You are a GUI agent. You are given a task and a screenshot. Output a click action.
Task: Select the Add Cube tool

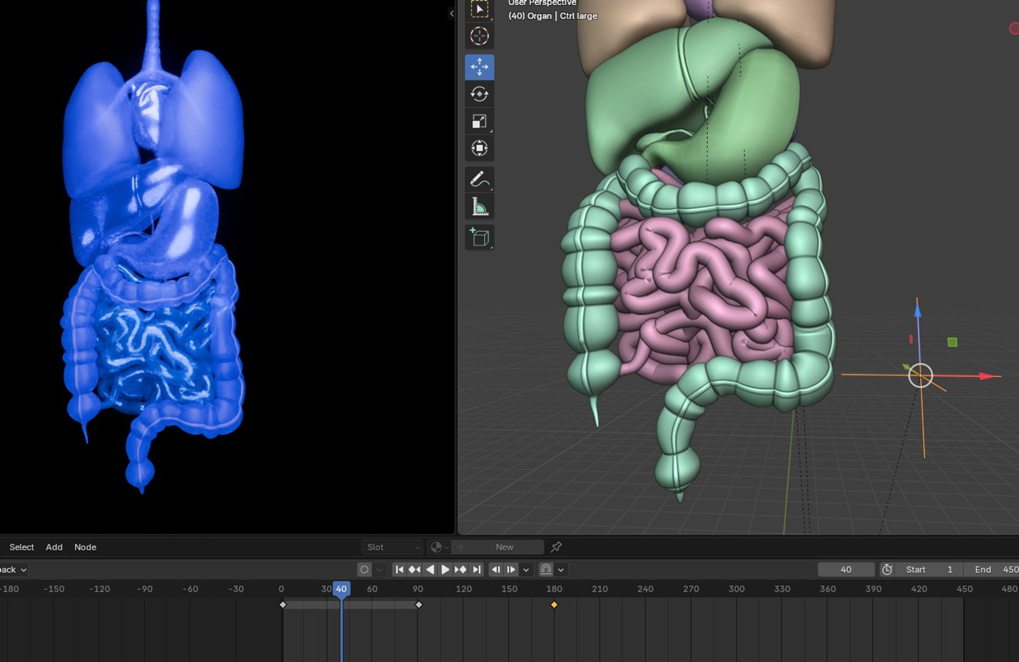click(x=479, y=237)
